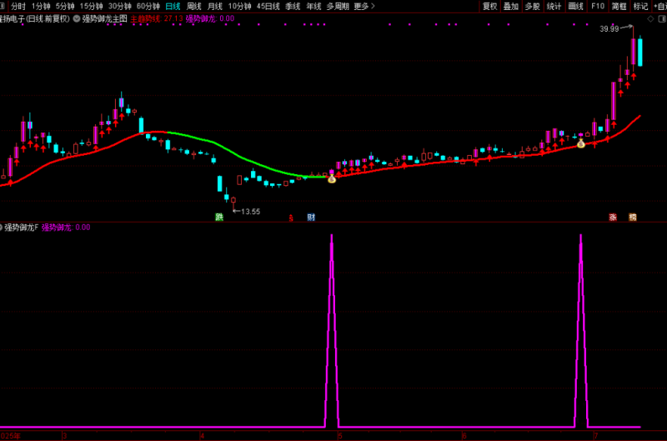Switch to the 日线 daily period
The height and width of the screenshot is (441, 667).
click(x=173, y=6)
